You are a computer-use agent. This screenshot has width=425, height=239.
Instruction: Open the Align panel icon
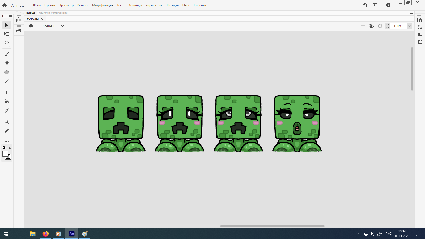[420, 35]
